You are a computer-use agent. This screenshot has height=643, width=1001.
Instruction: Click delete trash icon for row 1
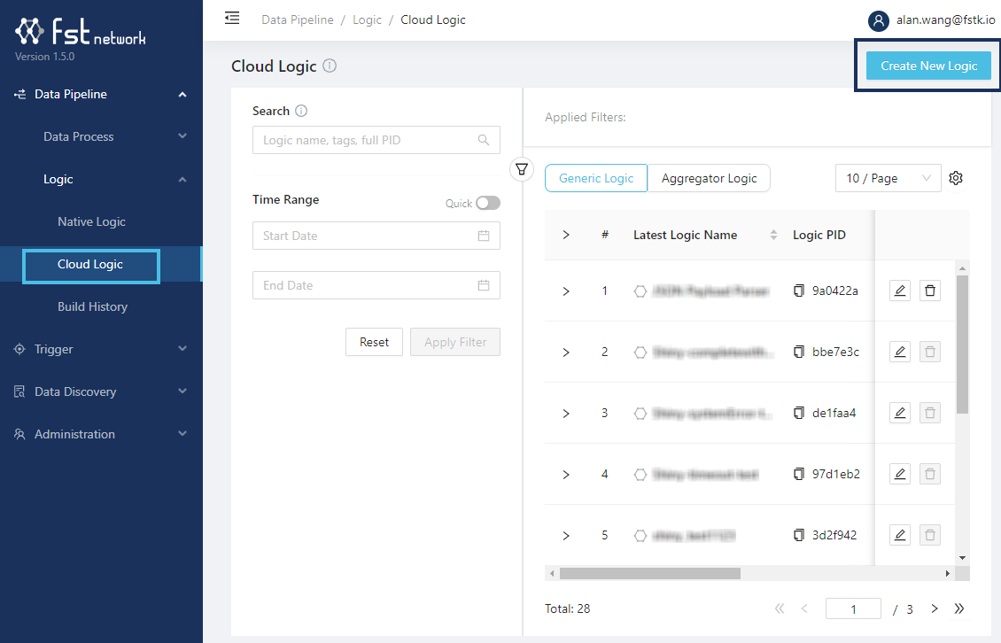click(x=929, y=291)
